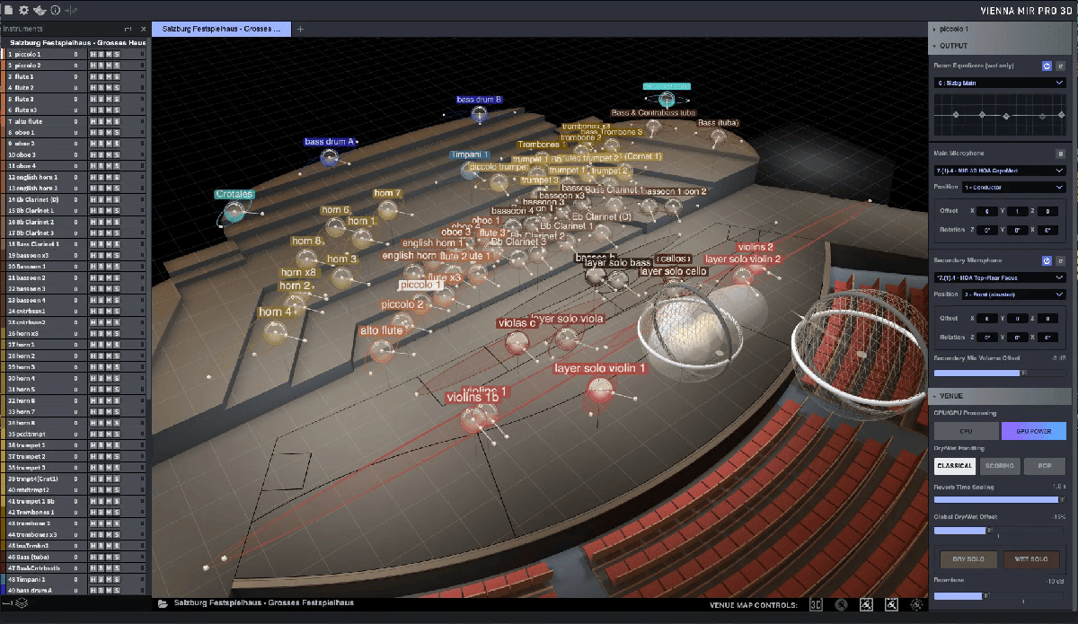The width and height of the screenshot is (1078, 624).
Task: Click the crosshair target venue map icon
Action: [917, 605]
